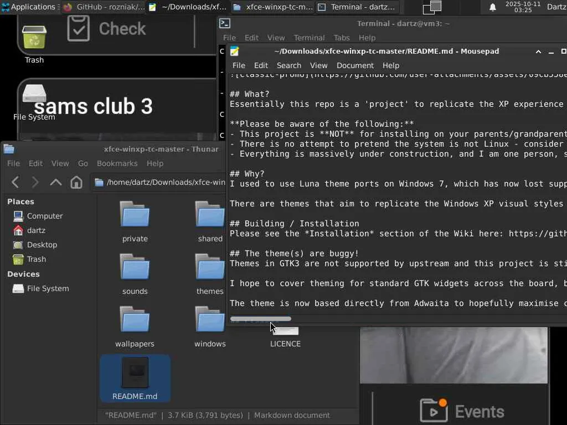Image resolution: width=567 pixels, height=425 pixels.
Task: Click the '## Why?' heading line
Action: tap(248, 174)
